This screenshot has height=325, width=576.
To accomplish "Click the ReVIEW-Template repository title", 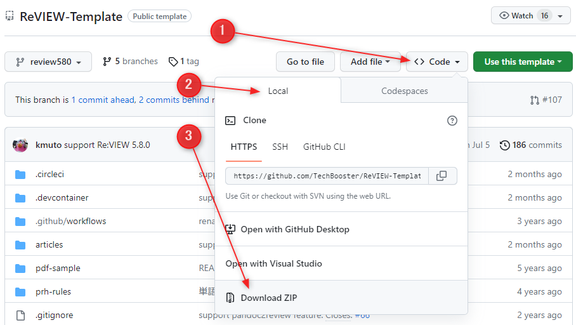I will [x=71, y=17].
